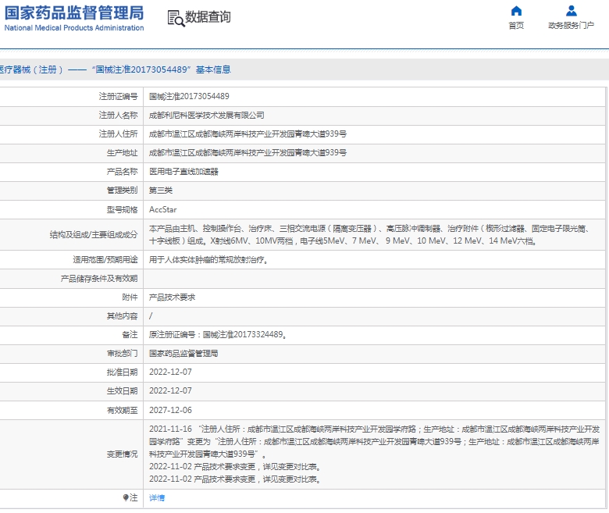Select management category value 第三类

click(x=161, y=191)
